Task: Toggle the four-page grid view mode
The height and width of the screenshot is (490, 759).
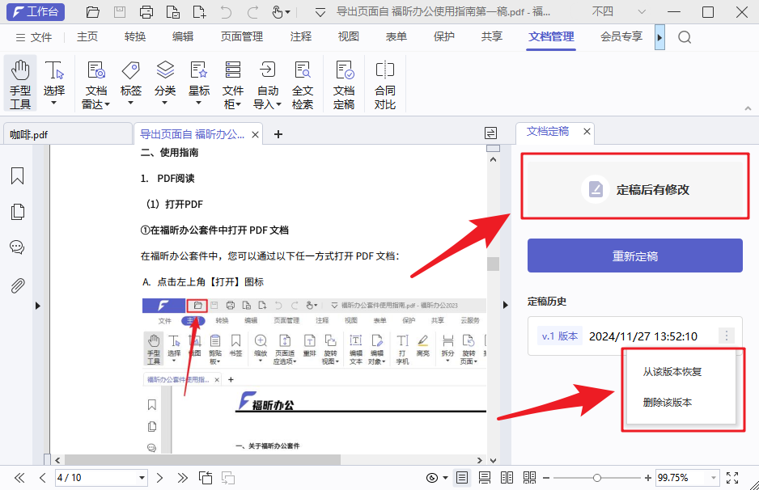Action: click(x=530, y=477)
